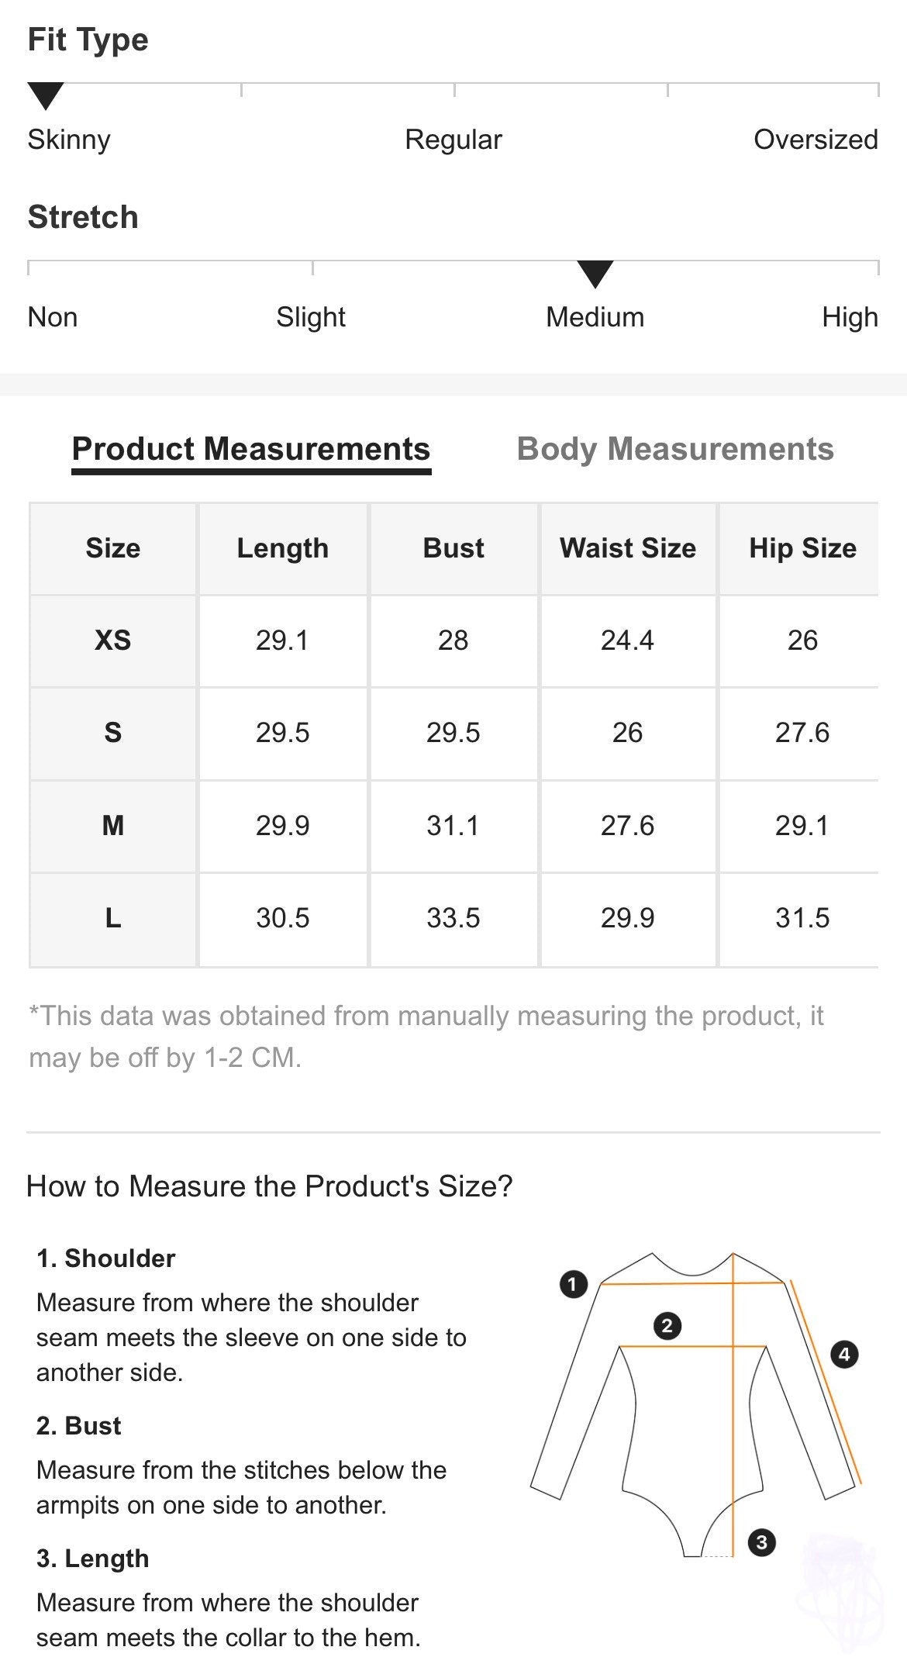The height and width of the screenshot is (1671, 907).
Task: Click the Hip Size column header
Action: (x=802, y=548)
